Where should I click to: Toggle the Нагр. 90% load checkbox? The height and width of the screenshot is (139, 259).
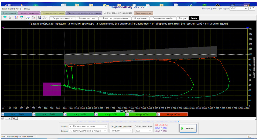pos(159,115)
